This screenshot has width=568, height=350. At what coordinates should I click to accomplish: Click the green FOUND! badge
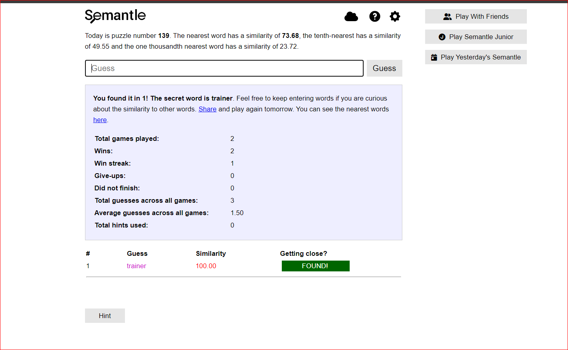(x=315, y=266)
